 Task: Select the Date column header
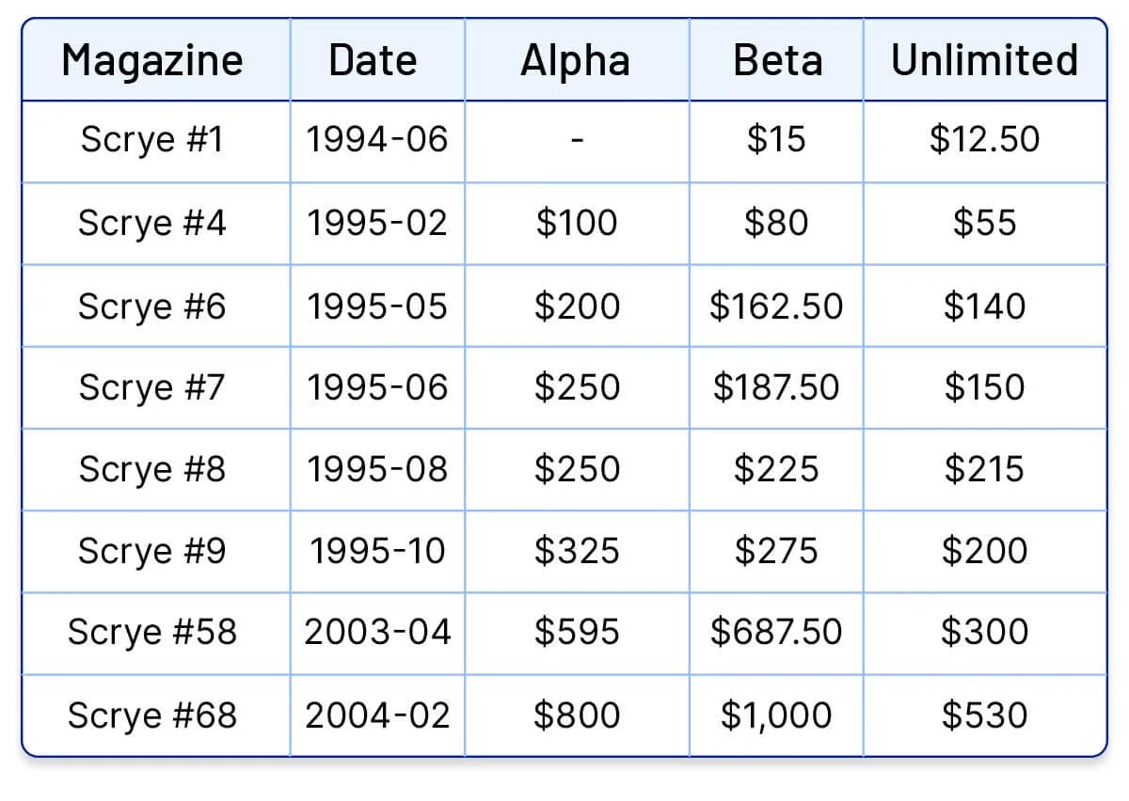pos(374,60)
